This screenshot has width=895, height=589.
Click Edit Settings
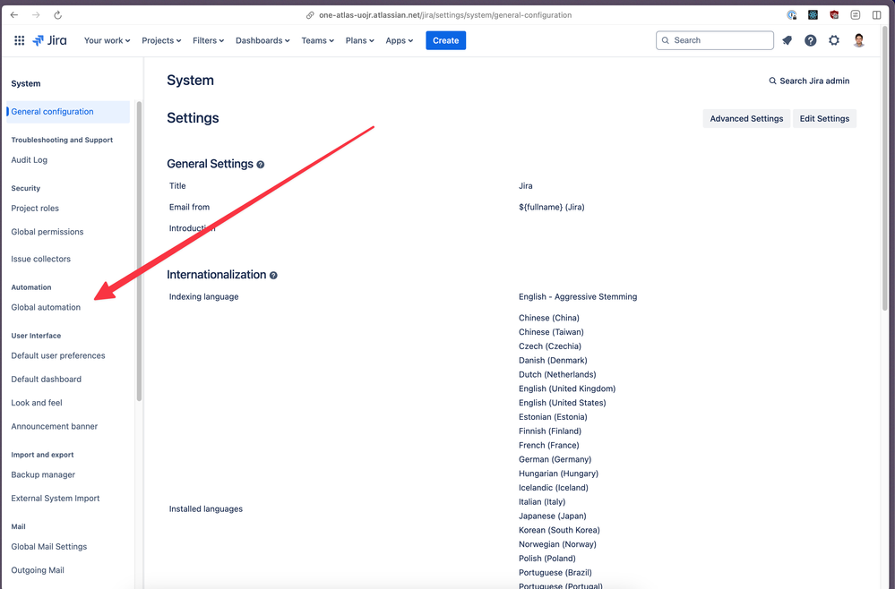tap(824, 118)
